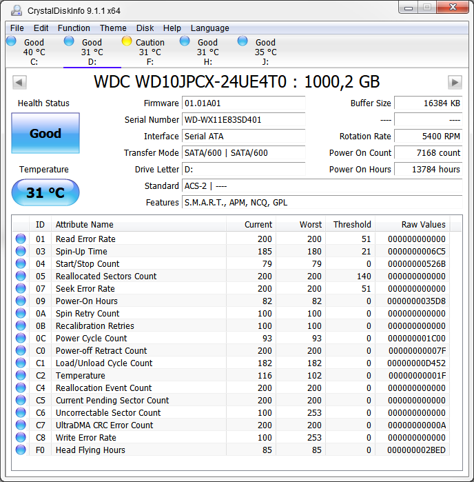Click the blue status orb for drive H:
This screenshot has height=482, width=474.
coord(185,41)
